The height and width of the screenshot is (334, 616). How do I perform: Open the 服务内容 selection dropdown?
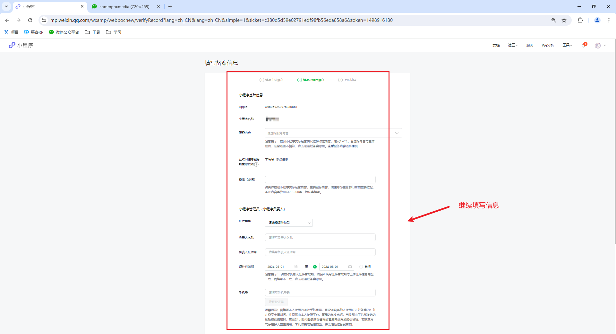coord(333,133)
